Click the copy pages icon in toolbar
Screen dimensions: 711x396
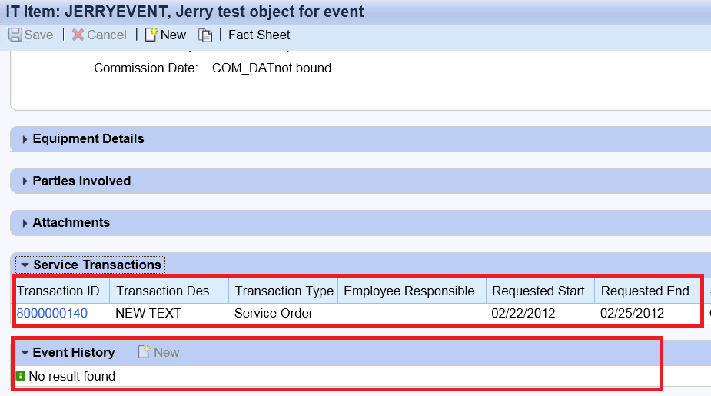pos(205,35)
